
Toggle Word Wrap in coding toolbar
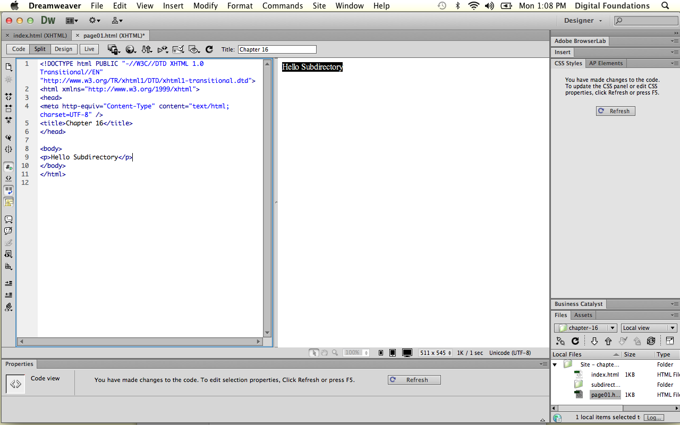pyautogui.click(x=8, y=190)
